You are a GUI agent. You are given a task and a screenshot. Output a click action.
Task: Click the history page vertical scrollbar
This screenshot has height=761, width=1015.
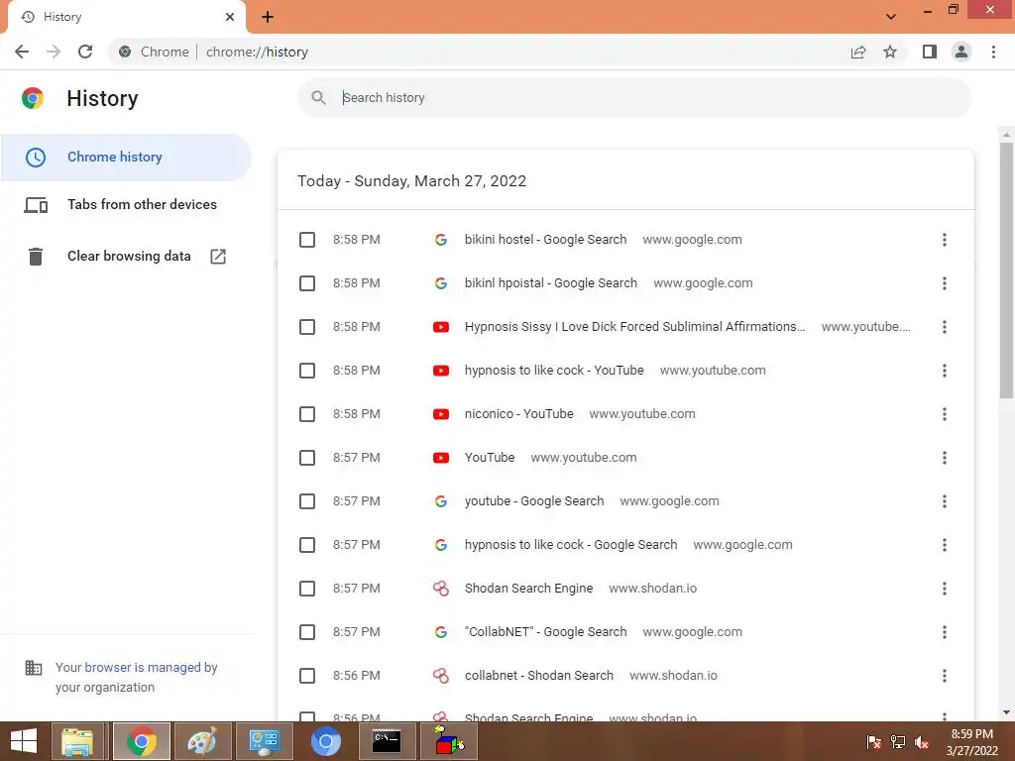[1006, 271]
